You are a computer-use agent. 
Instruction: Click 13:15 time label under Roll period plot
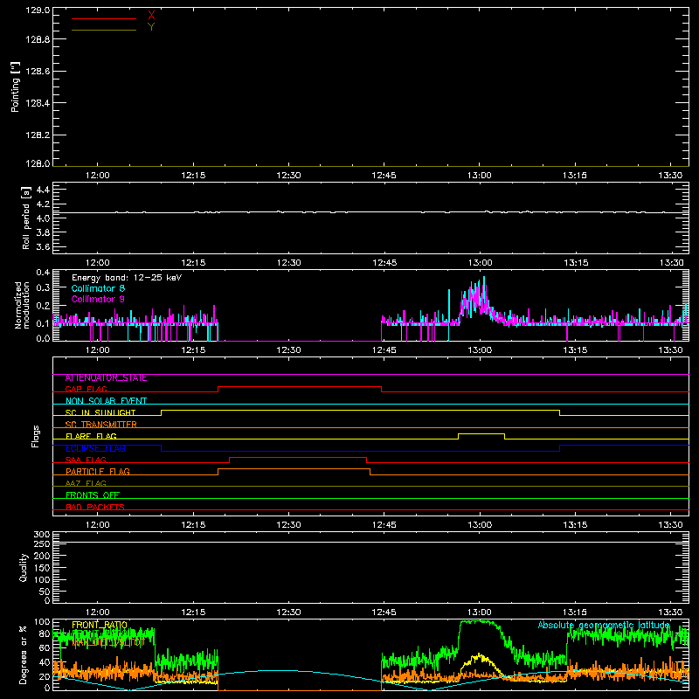click(x=576, y=263)
